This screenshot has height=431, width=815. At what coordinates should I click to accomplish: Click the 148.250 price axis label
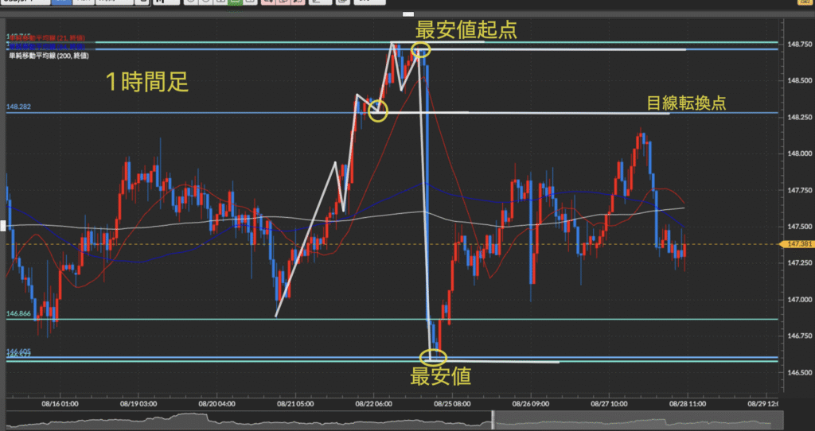tap(800, 118)
